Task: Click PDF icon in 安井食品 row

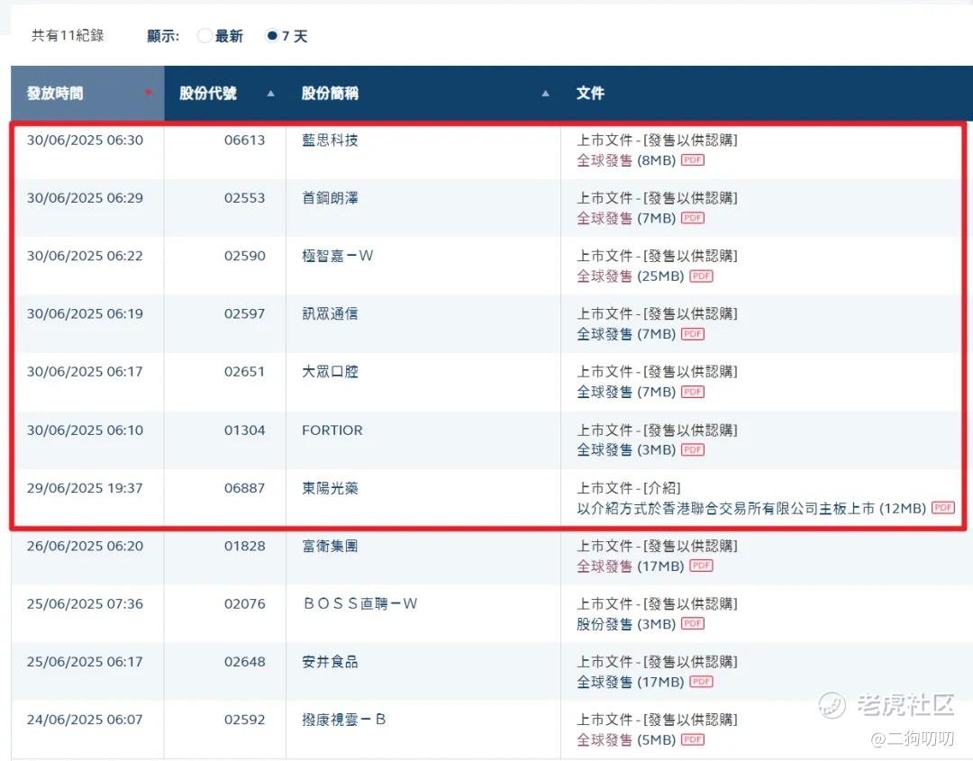Action: coord(701,682)
